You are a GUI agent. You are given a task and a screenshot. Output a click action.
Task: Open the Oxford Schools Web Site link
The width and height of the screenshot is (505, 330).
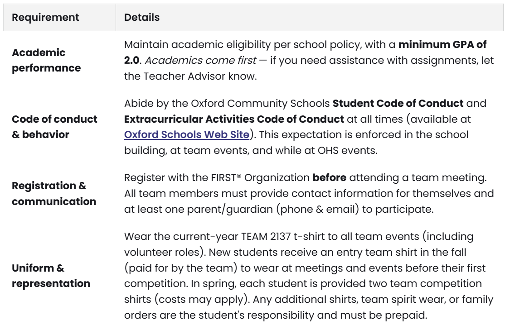pos(187,134)
